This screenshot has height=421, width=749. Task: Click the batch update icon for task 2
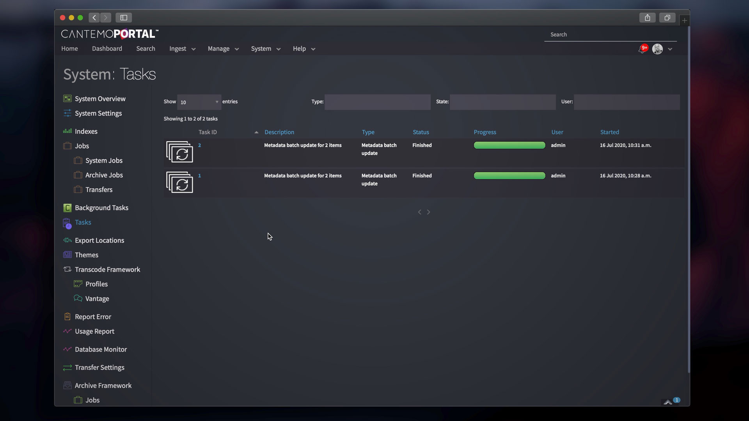[179, 152]
